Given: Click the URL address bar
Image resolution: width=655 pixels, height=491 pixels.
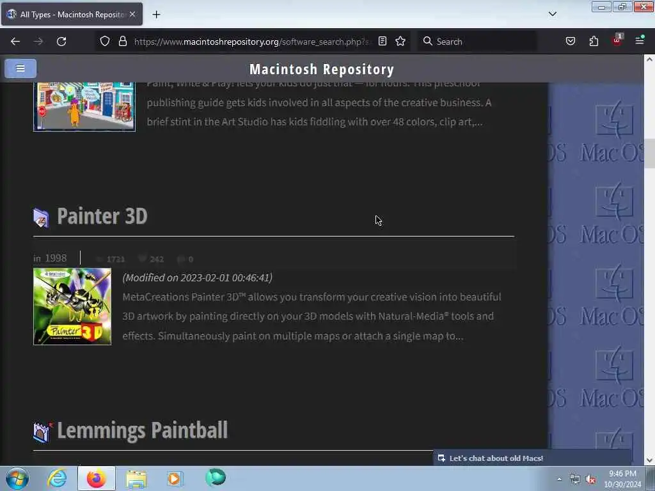Looking at the screenshot, I should [x=251, y=42].
